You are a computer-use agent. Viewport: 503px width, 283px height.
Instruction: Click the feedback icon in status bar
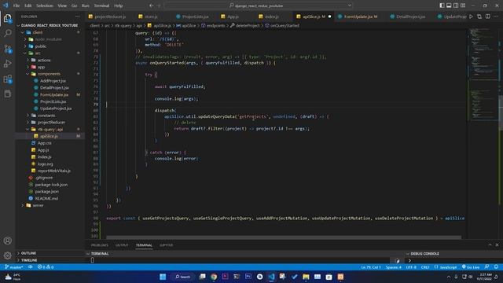coord(486,267)
